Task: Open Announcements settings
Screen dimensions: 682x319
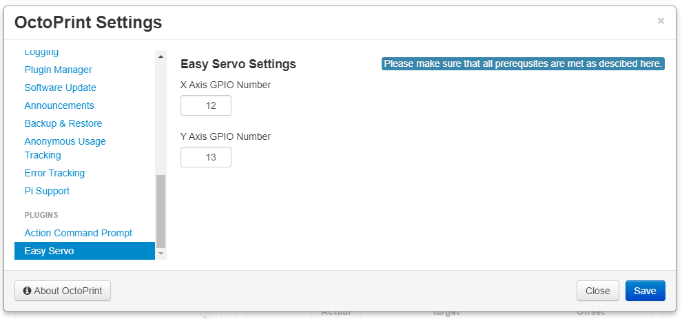Action: [x=59, y=105]
